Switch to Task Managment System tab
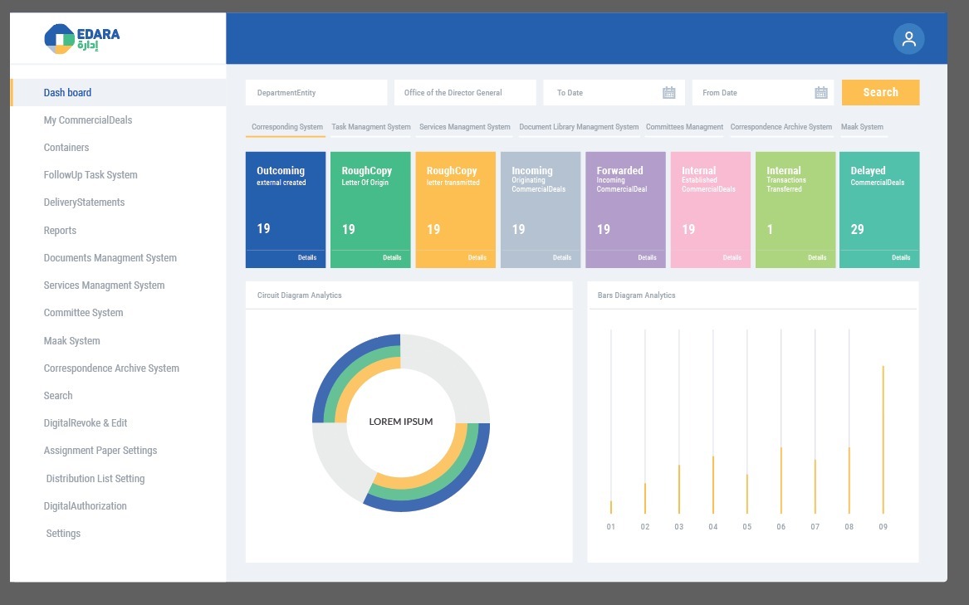The image size is (969, 605). (371, 127)
